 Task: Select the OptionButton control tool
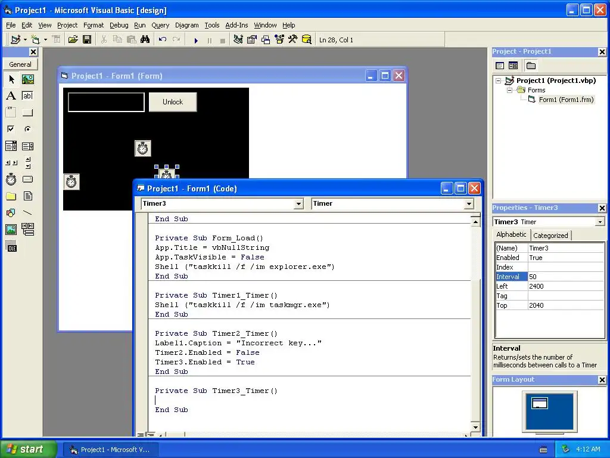(27, 129)
